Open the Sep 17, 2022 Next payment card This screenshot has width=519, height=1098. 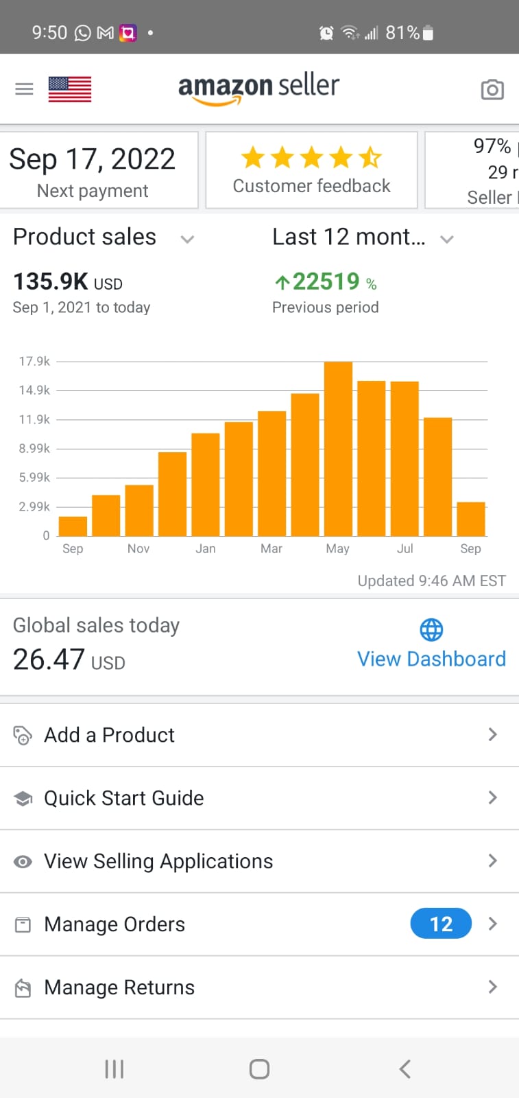[93, 170]
